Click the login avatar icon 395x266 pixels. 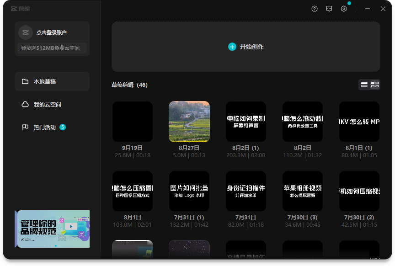click(26, 32)
